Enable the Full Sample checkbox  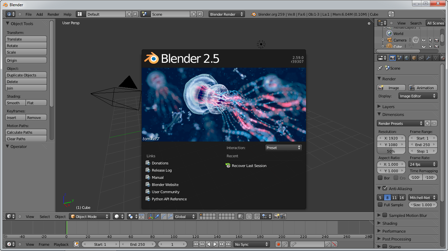tap(380, 205)
